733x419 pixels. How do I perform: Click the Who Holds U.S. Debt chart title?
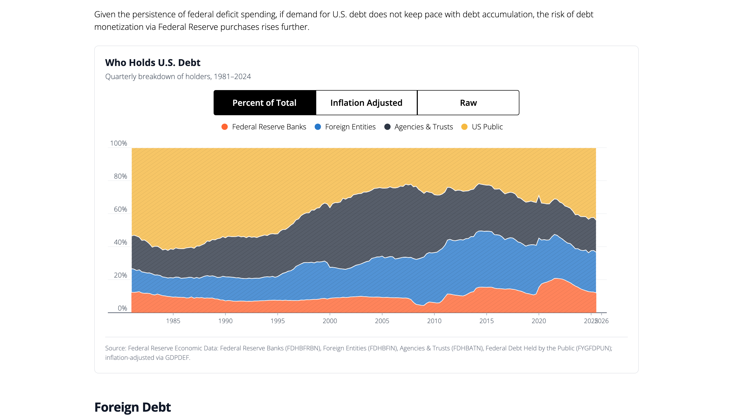click(x=153, y=62)
